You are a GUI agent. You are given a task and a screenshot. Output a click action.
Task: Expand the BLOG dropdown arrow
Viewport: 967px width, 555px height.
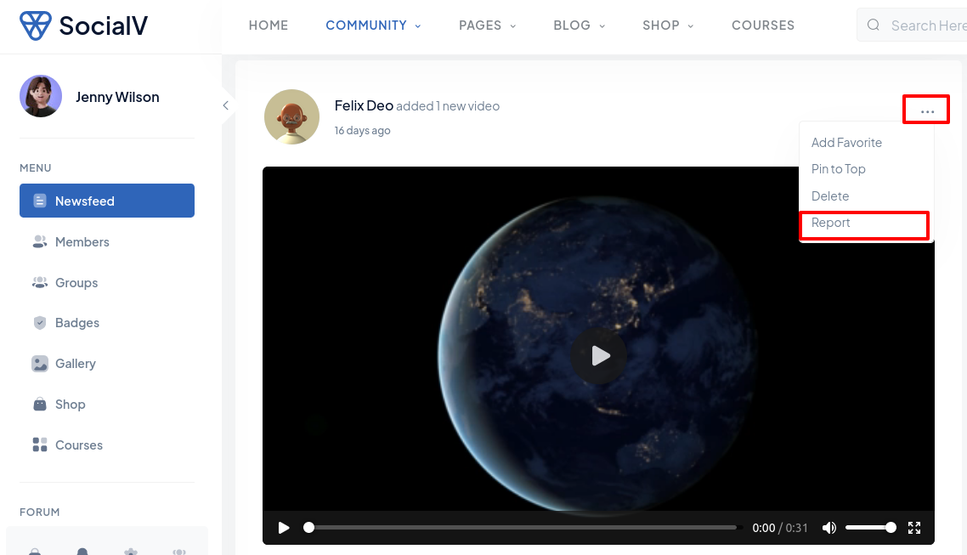point(602,25)
